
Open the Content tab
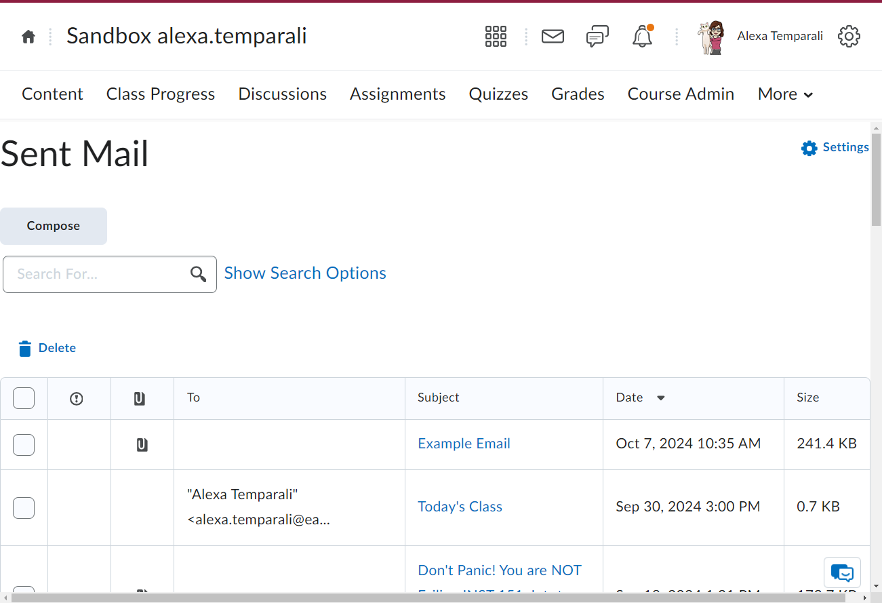tap(52, 94)
